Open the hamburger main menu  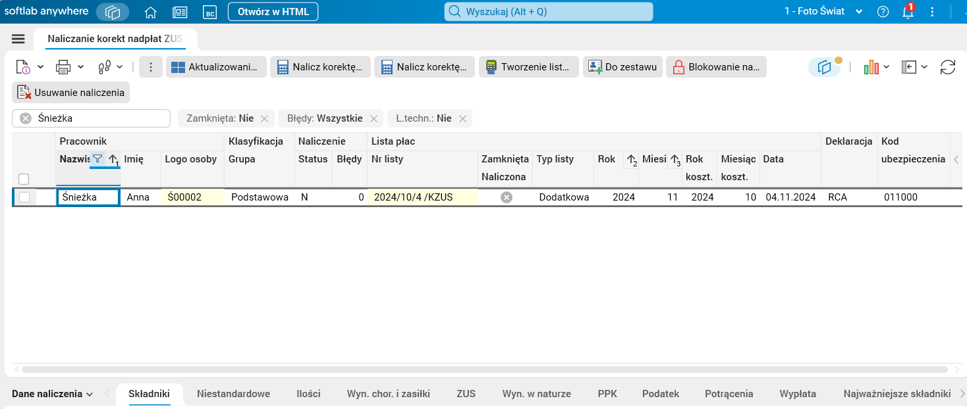pyautogui.click(x=18, y=39)
